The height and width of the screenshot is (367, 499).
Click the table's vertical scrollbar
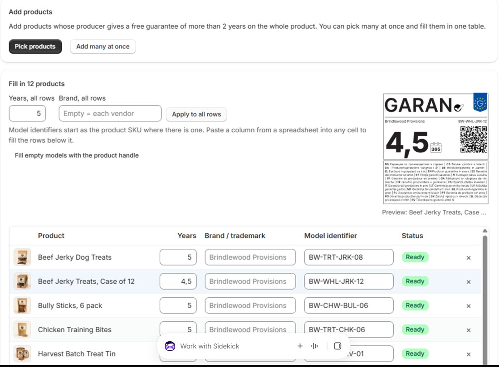point(485,300)
